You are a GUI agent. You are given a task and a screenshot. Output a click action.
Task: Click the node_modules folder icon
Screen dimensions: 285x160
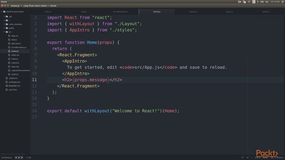tap(7, 24)
